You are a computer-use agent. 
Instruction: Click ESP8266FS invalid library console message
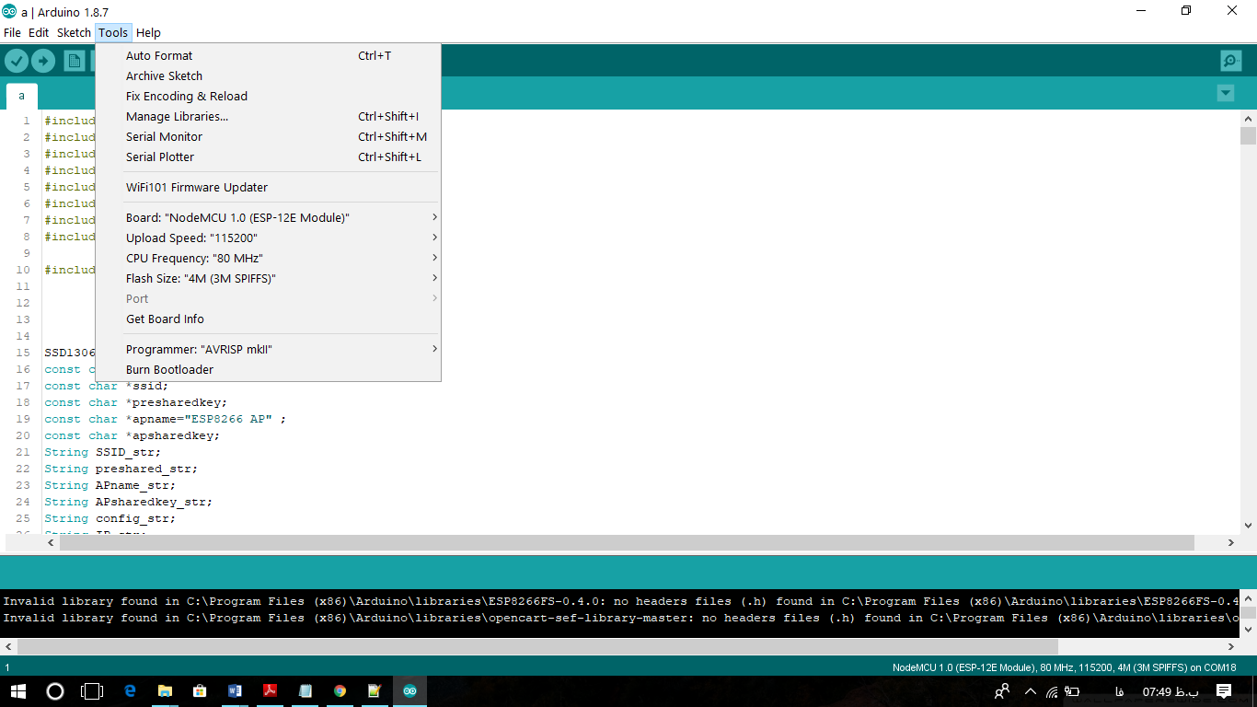point(621,601)
